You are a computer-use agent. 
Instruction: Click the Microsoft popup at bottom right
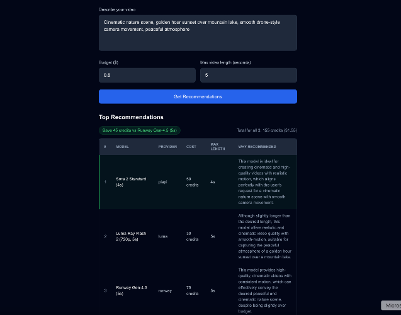tap(391, 306)
